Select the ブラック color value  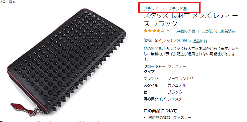[175, 92]
